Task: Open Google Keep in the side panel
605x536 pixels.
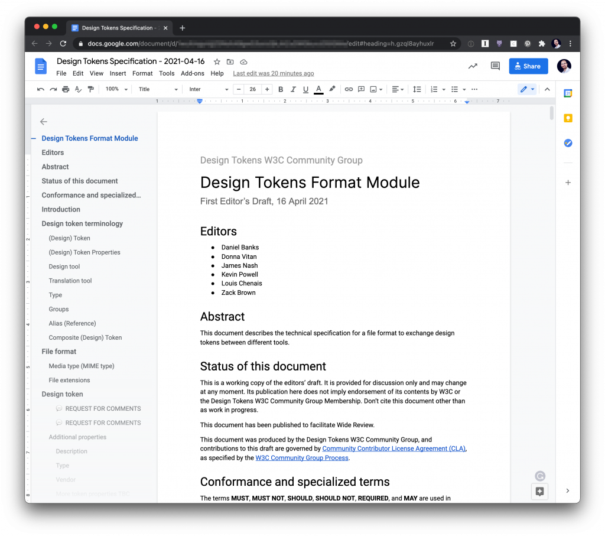Action: pos(568,118)
